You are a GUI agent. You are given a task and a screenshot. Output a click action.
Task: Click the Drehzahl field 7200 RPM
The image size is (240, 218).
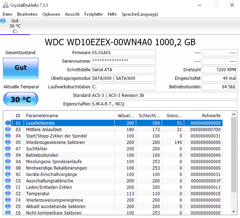point(220,70)
